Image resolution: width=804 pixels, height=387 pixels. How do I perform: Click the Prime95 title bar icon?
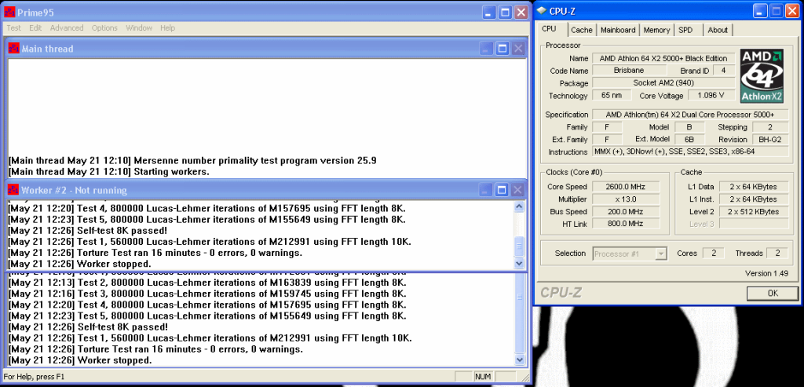pos(9,13)
